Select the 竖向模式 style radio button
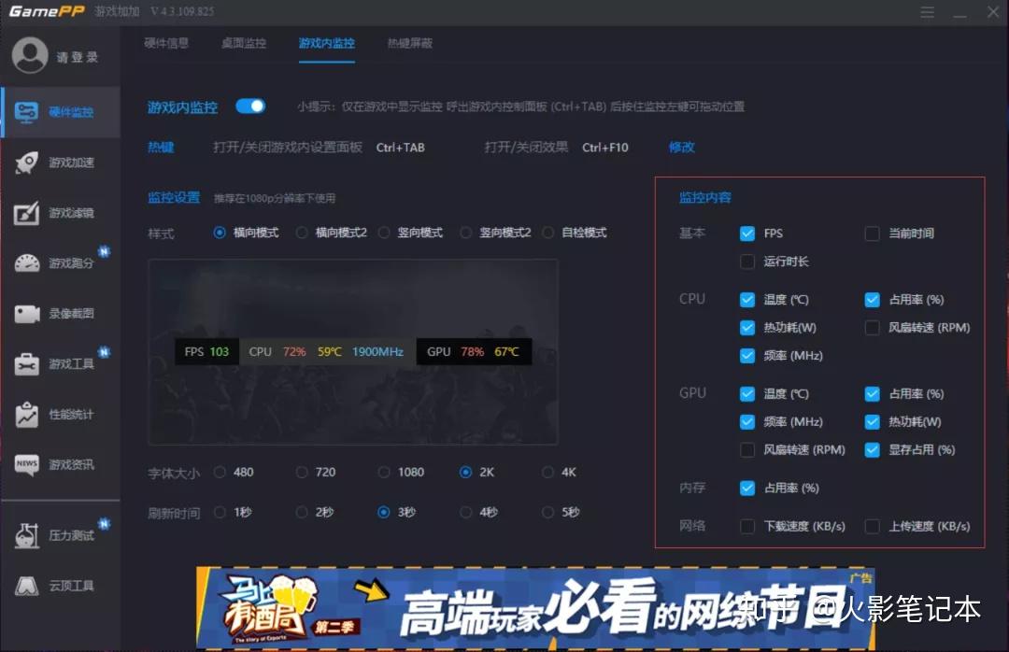Viewport: 1009px width, 652px height. coord(384,233)
